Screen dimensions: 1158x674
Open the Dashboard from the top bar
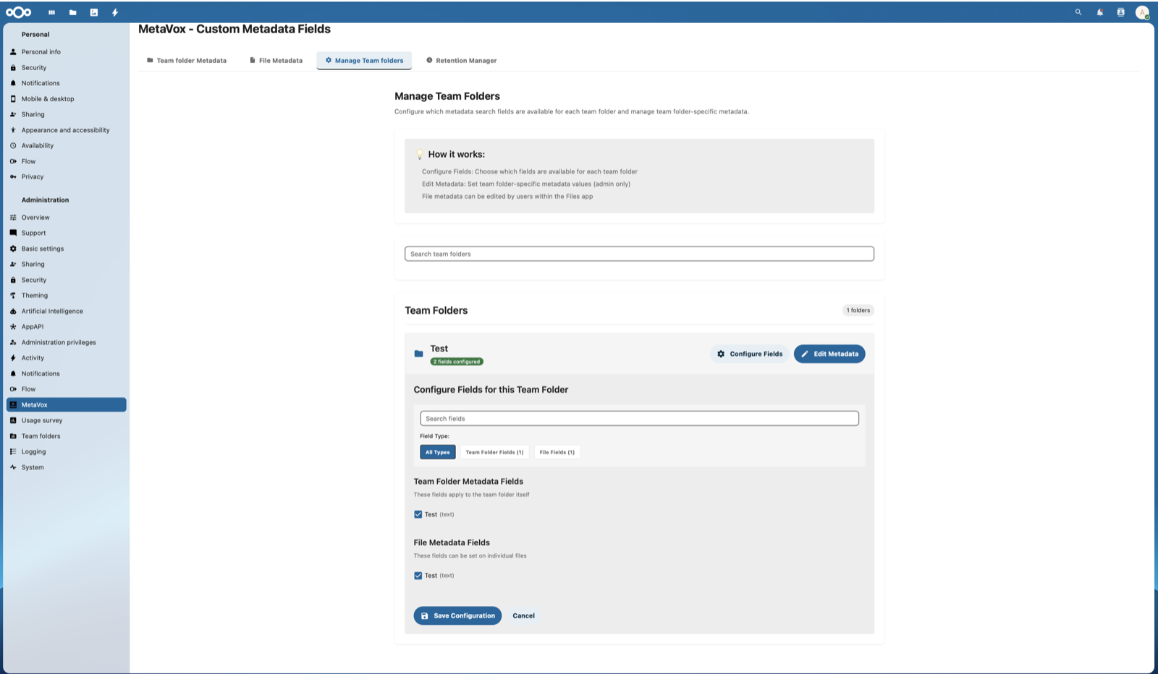(51, 12)
